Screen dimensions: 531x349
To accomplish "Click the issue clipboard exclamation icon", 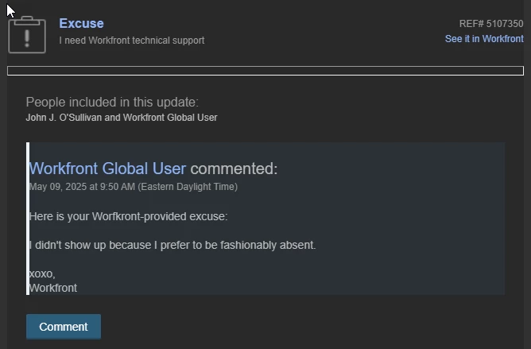I will [27, 34].
